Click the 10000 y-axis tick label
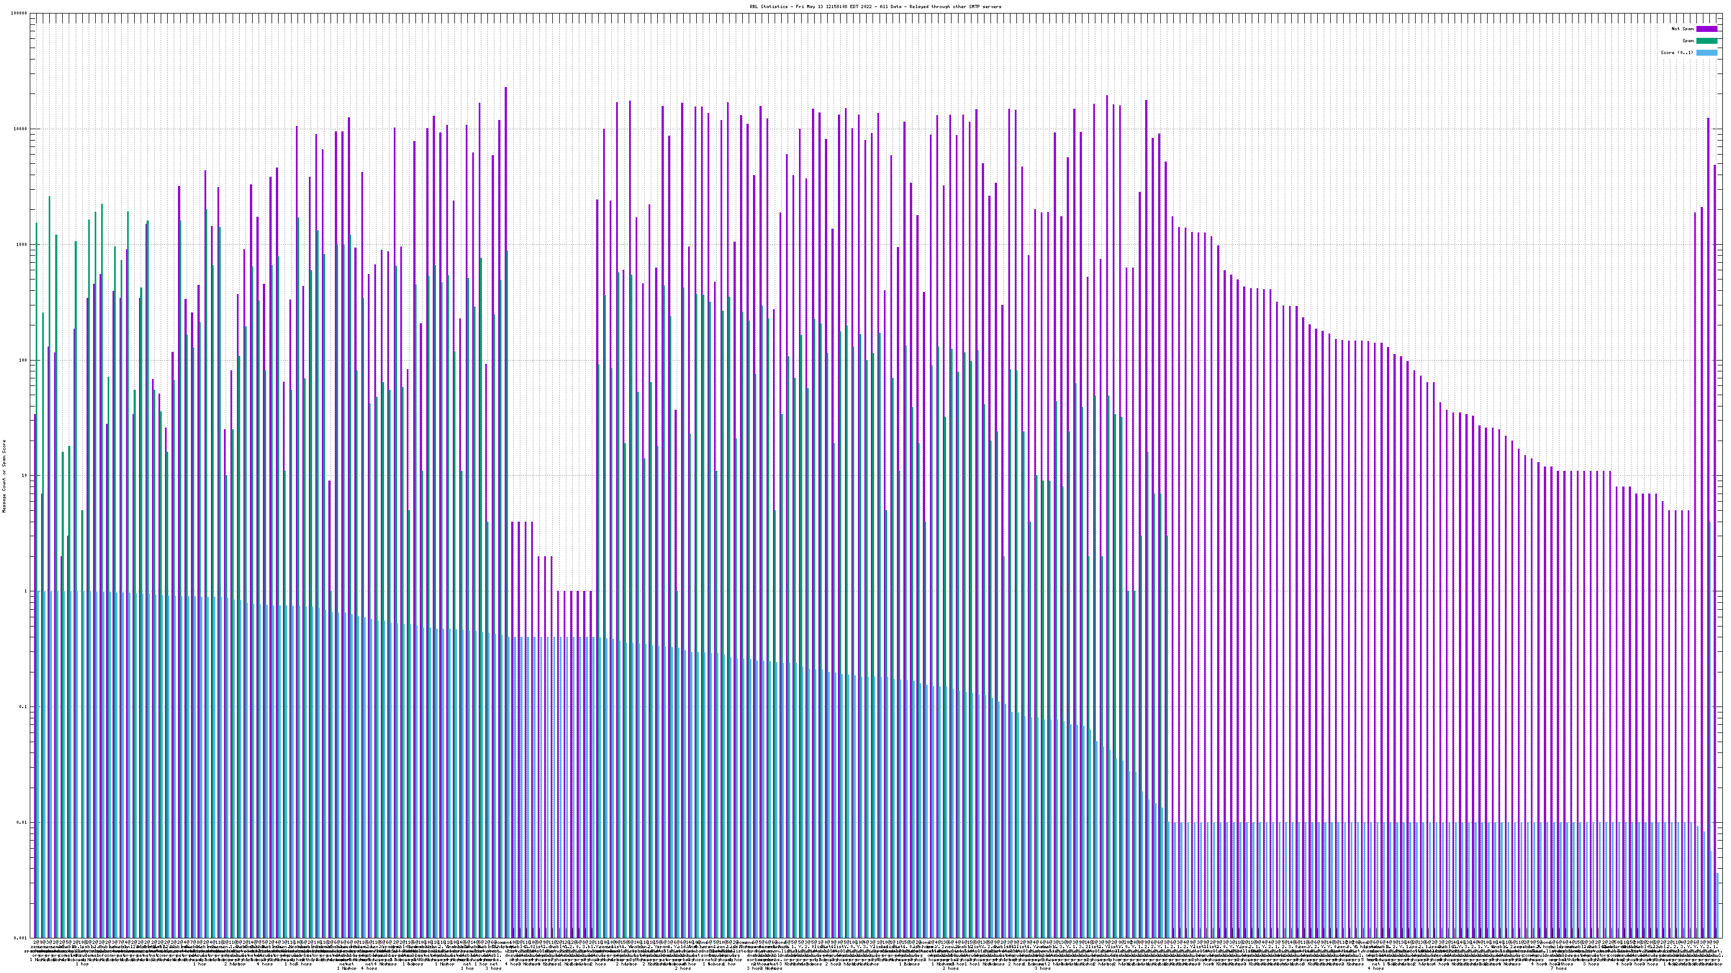The width and height of the screenshot is (1731, 973). (19, 129)
